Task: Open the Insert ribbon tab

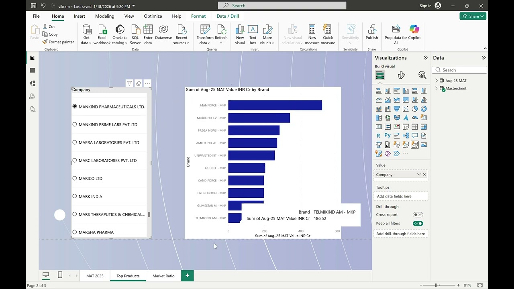Action: coord(80,16)
